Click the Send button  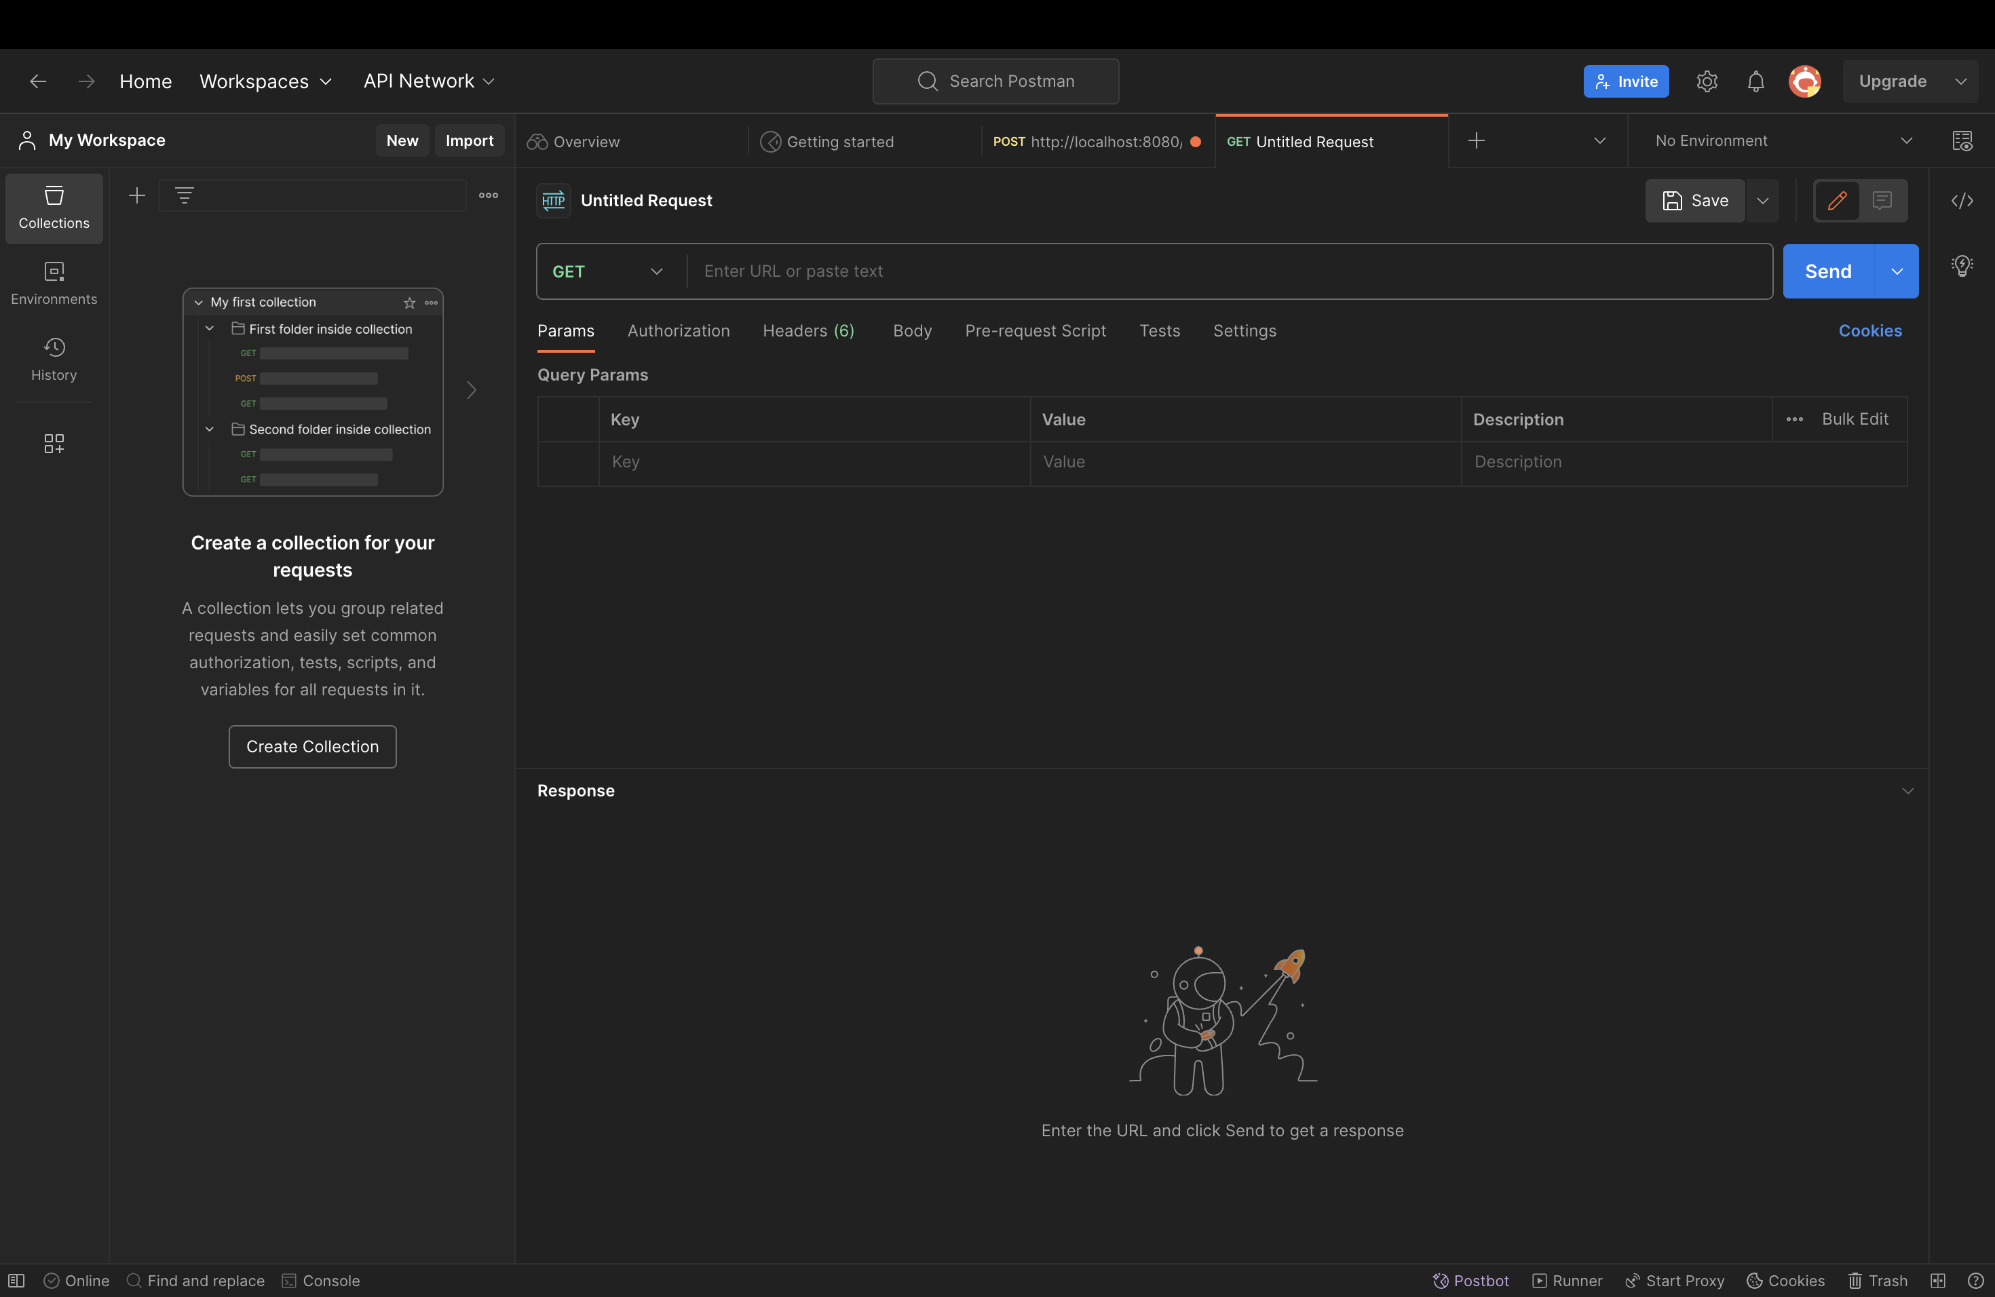[1828, 271]
